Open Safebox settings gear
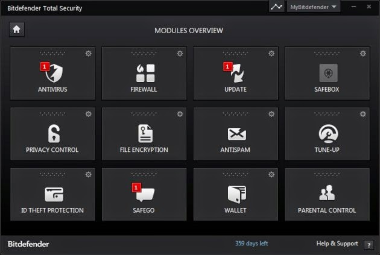 tap(363, 54)
